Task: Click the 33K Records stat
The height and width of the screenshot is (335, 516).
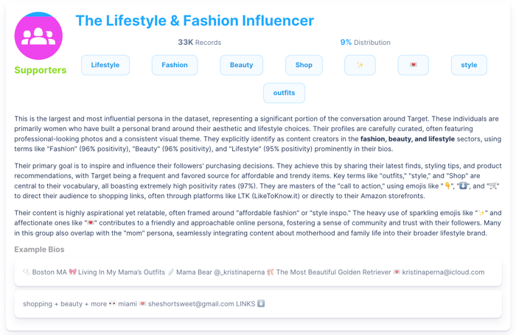Action: coord(199,43)
